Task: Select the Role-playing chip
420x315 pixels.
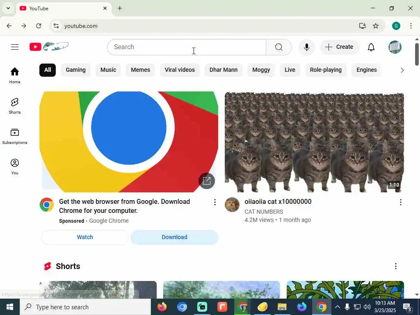Action: (326, 70)
